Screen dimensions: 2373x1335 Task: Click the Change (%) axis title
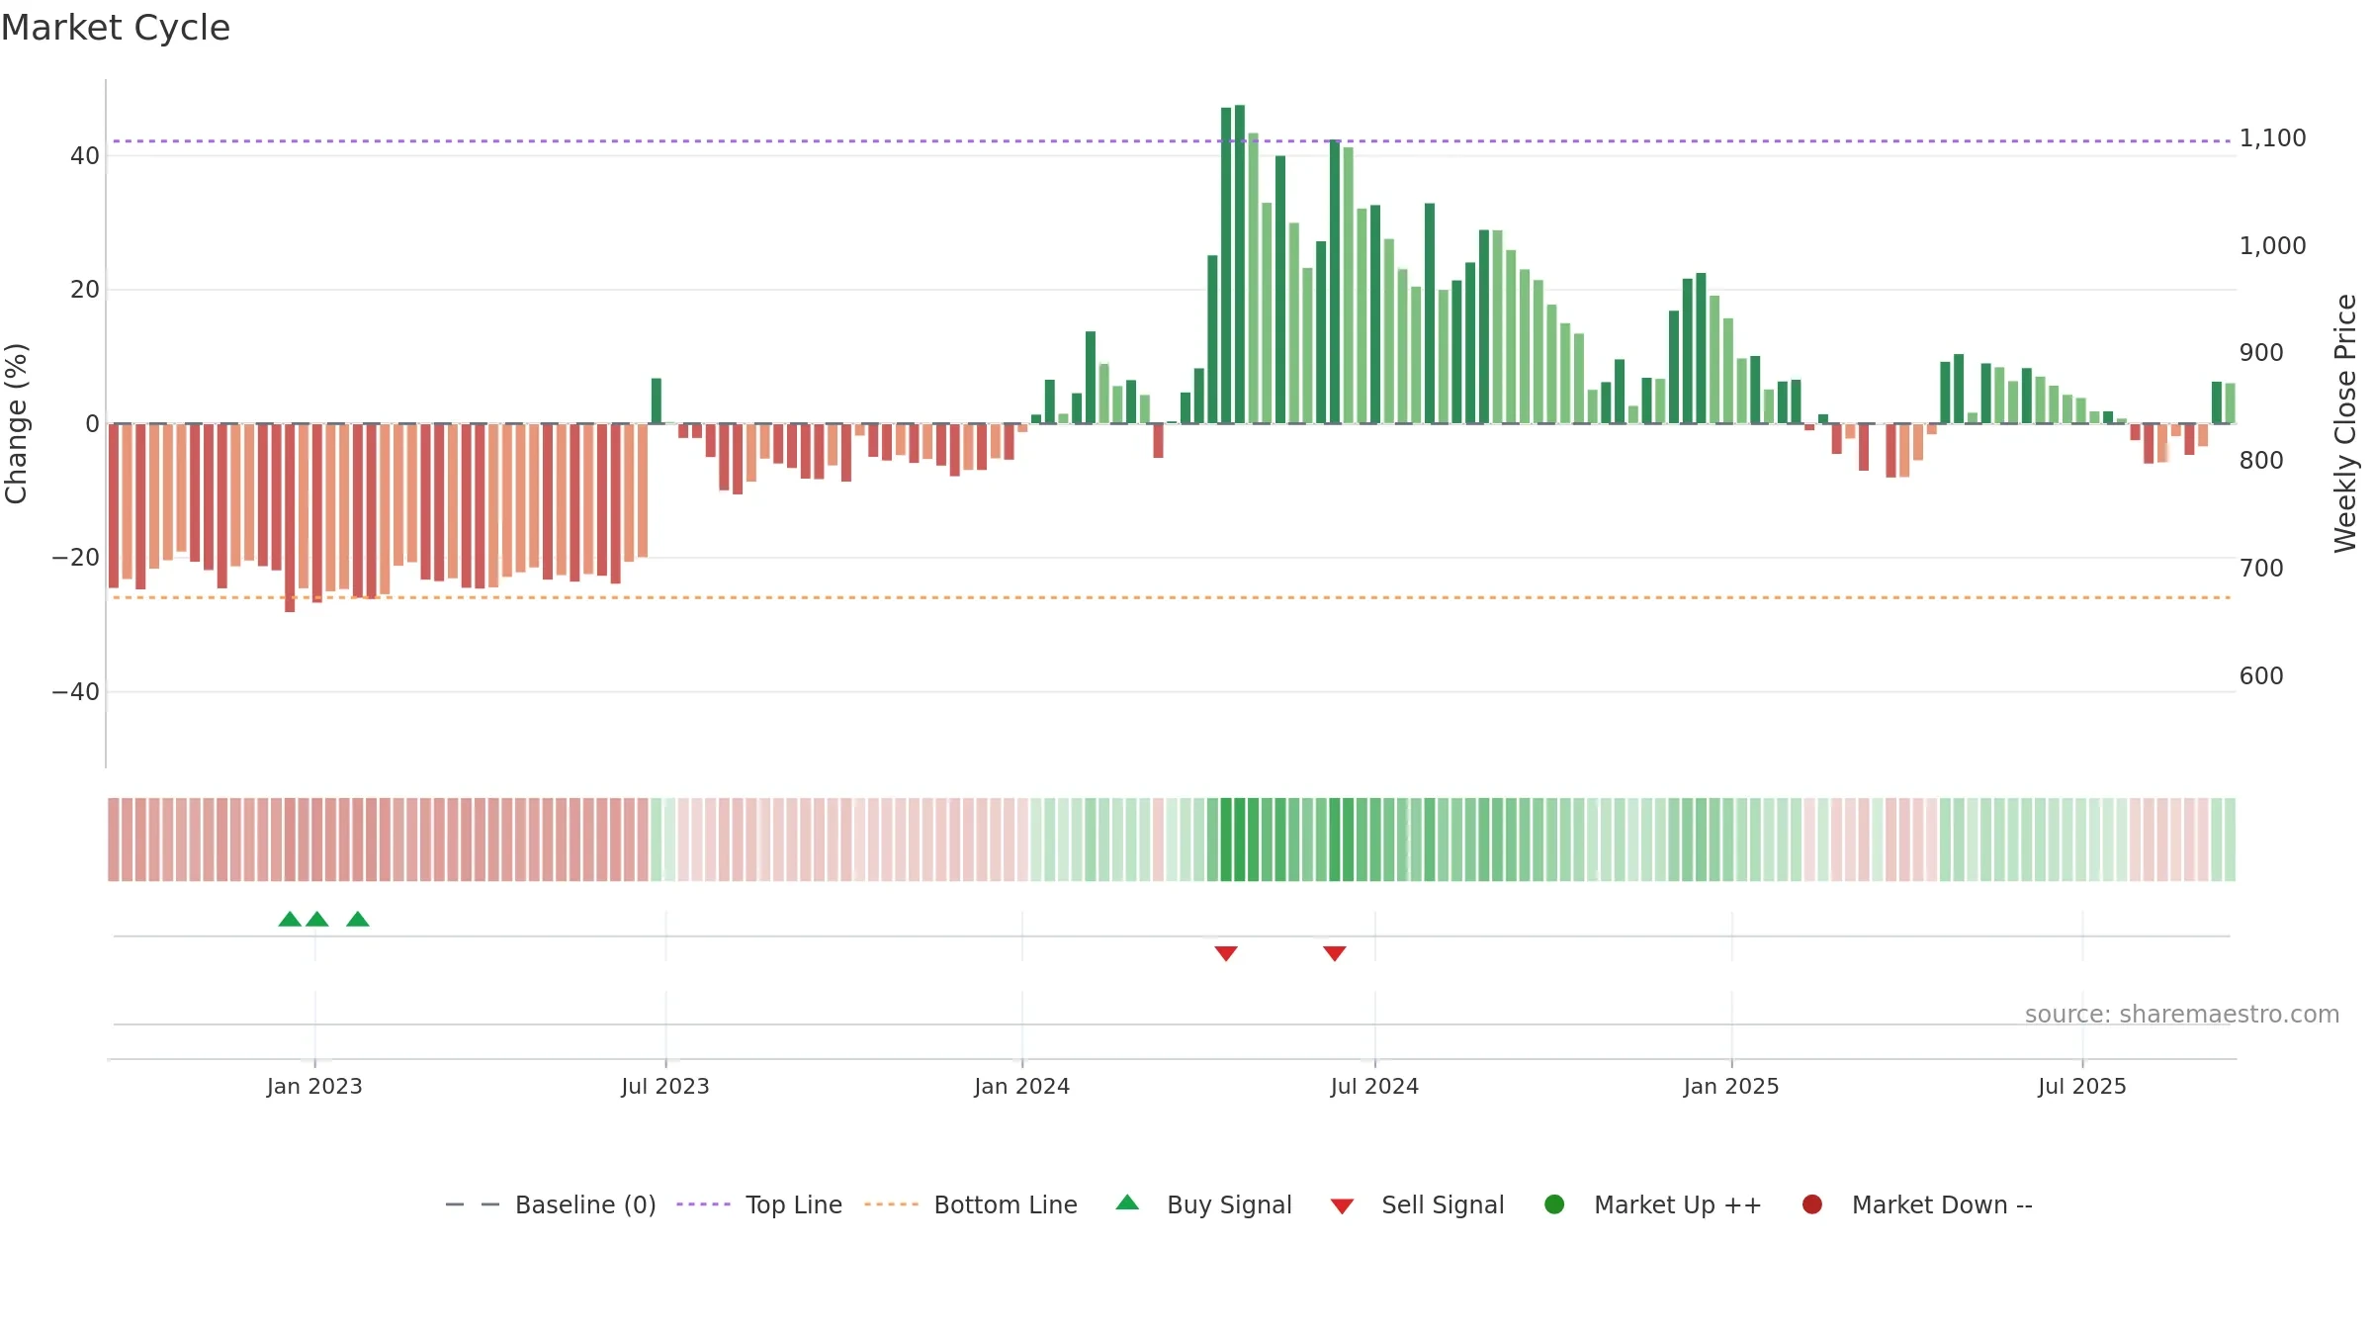(16, 423)
